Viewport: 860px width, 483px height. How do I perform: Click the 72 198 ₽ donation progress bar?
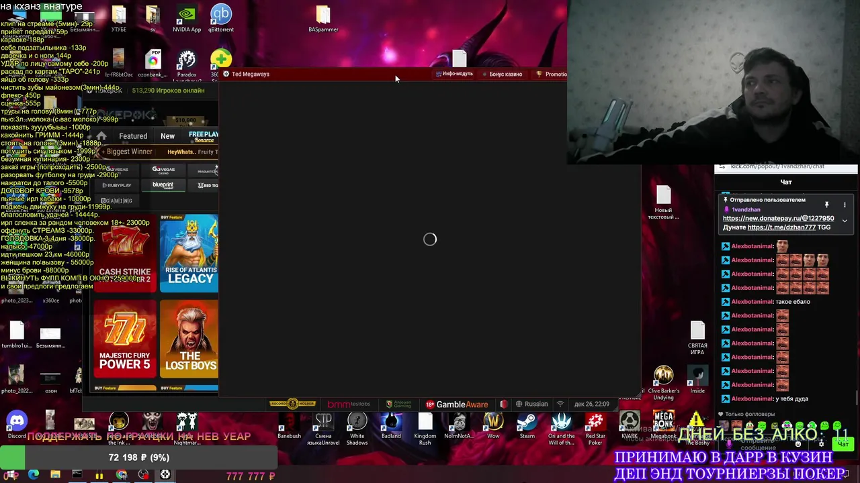point(139,458)
